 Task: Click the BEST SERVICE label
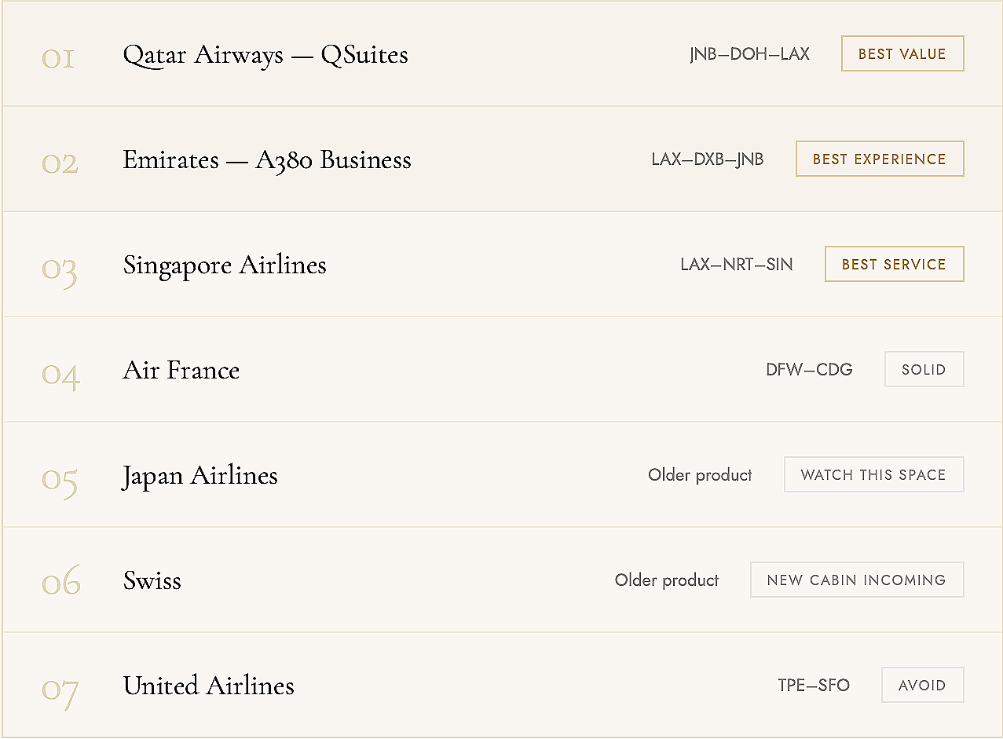point(894,264)
